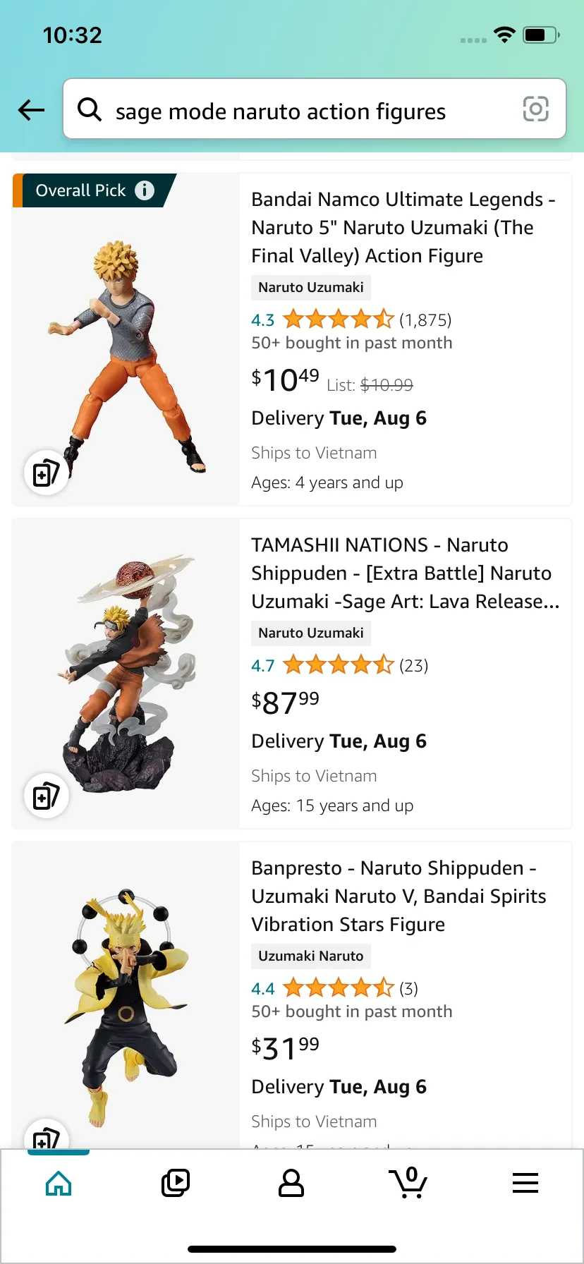Open the account profile tab
Image resolution: width=584 pixels, height=1264 pixels.
tap(291, 1183)
